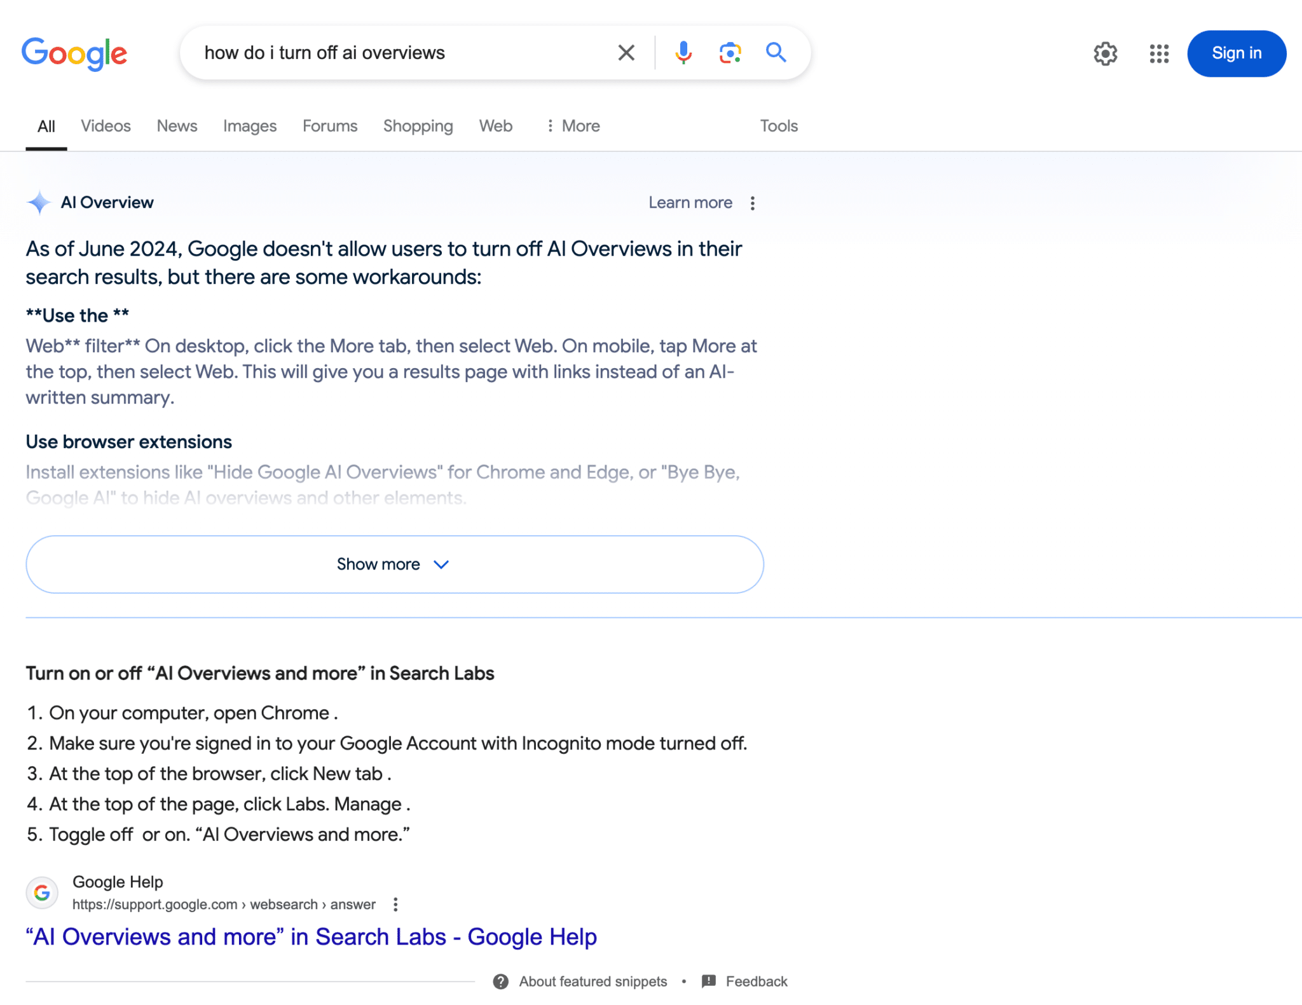Switch to the Web tab

tap(496, 126)
